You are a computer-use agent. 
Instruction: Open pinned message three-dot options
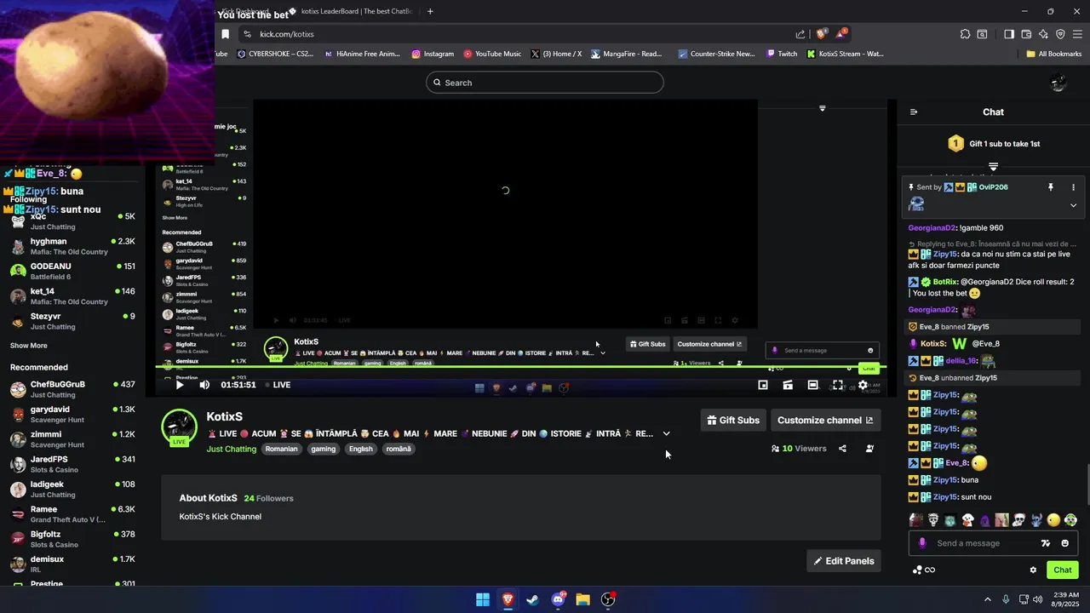(x=1073, y=187)
